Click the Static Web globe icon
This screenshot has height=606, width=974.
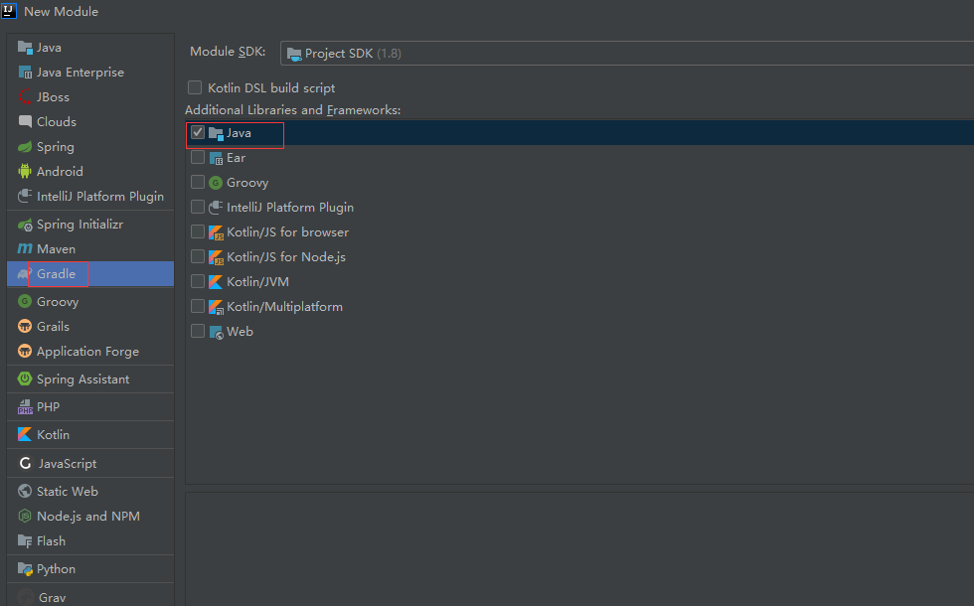point(25,491)
